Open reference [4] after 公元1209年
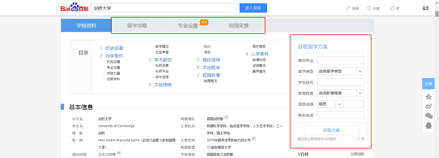Image resolution: width=439 pixels, height=158 pixels. click(119, 153)
